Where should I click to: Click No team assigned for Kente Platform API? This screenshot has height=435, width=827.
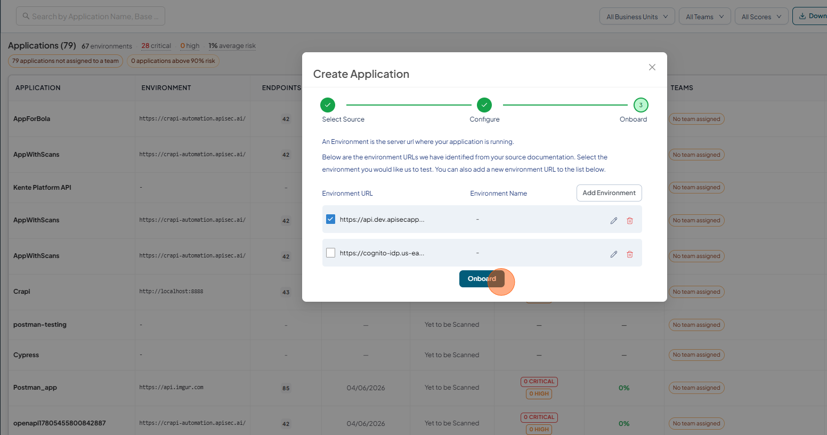pos(696,188)
